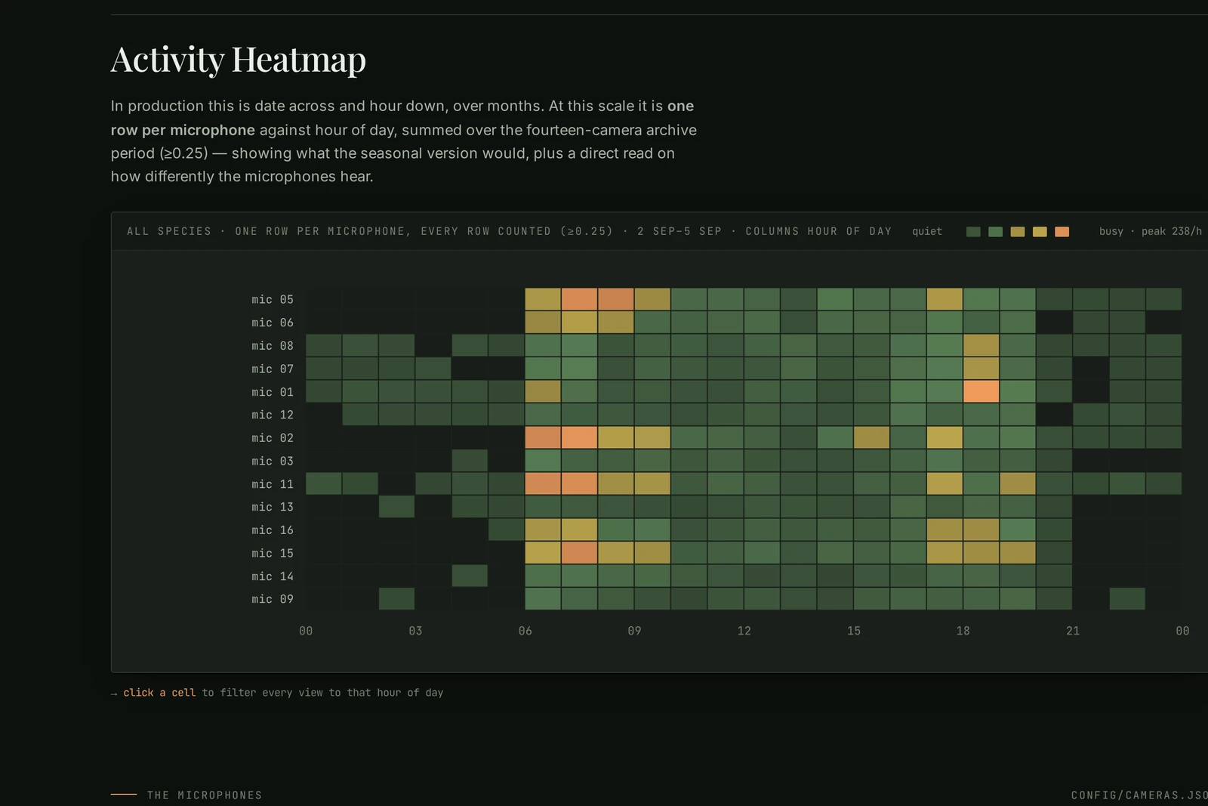
Task: Filter by mic 01 orange cell at hour 18
Action: point(981,391)
